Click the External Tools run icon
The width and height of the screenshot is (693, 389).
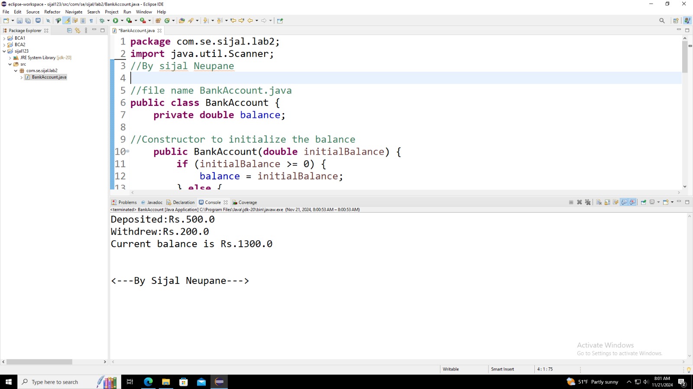pos(142,20)
